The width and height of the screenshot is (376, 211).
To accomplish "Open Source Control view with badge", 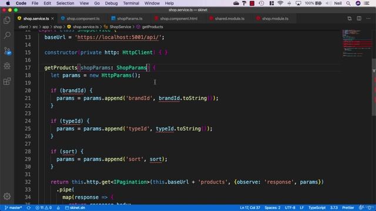I will coord(7,51).
